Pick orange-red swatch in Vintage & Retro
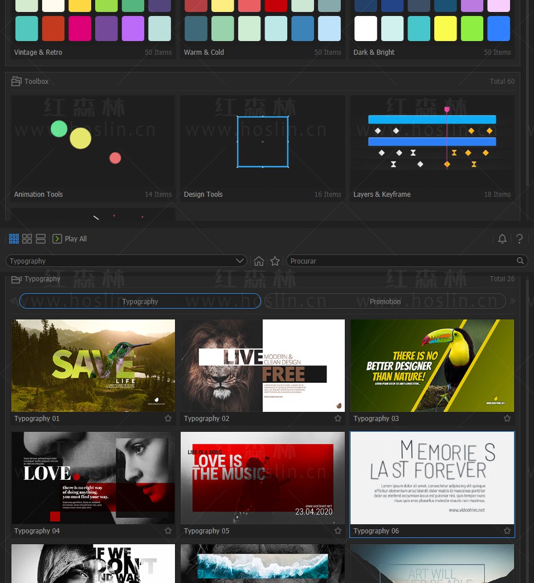Image resolution: width=534 pixels, height=583 pixels. tap(53, 29)
